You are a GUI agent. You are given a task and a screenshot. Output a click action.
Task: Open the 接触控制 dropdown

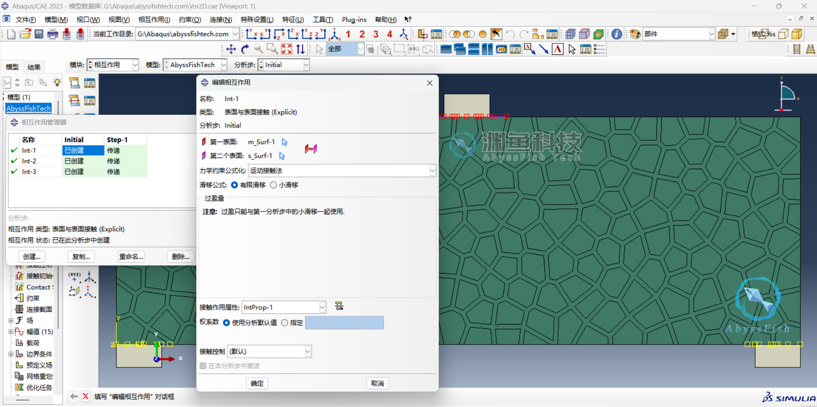[308, 351]
